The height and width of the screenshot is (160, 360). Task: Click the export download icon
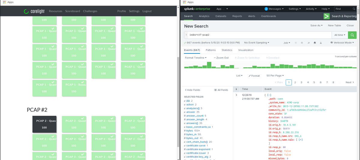tap(321, 43)
